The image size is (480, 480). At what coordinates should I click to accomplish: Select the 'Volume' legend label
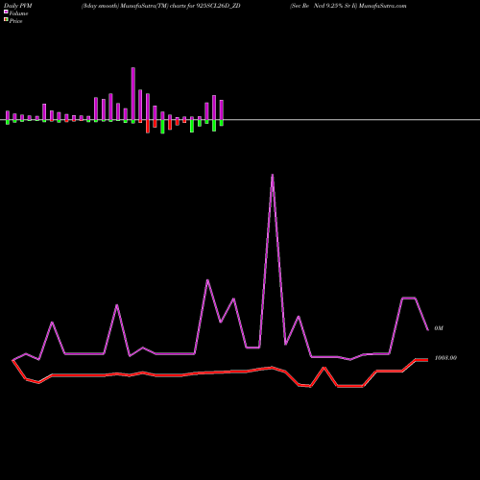point(18,13)
